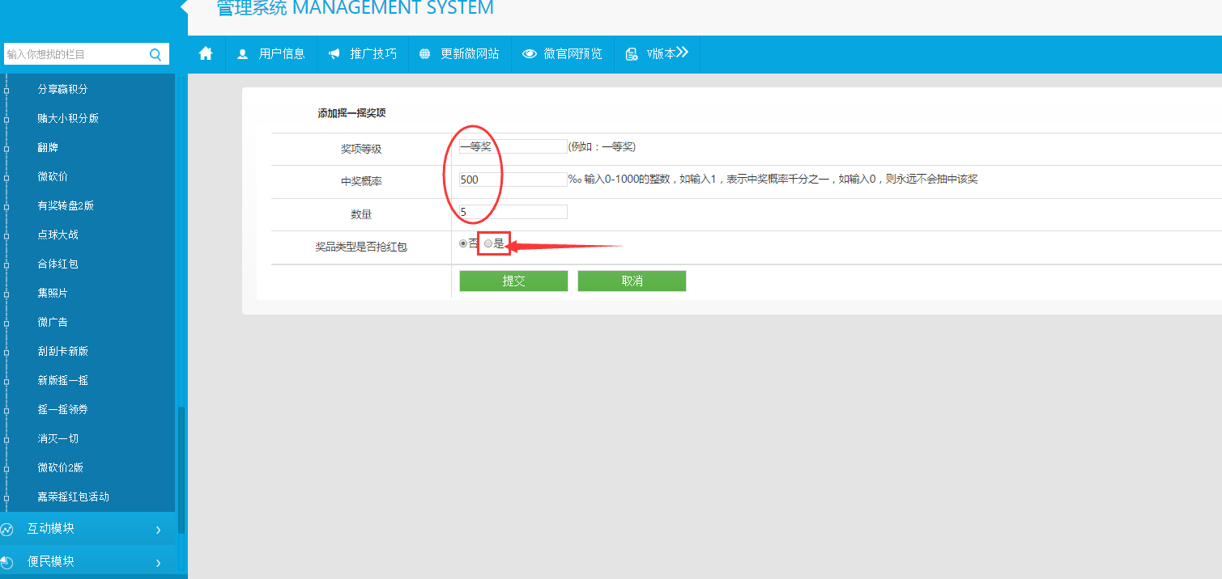Click the home icon in navigation bar
The image size is (1222, 579).
coord(206,53)
